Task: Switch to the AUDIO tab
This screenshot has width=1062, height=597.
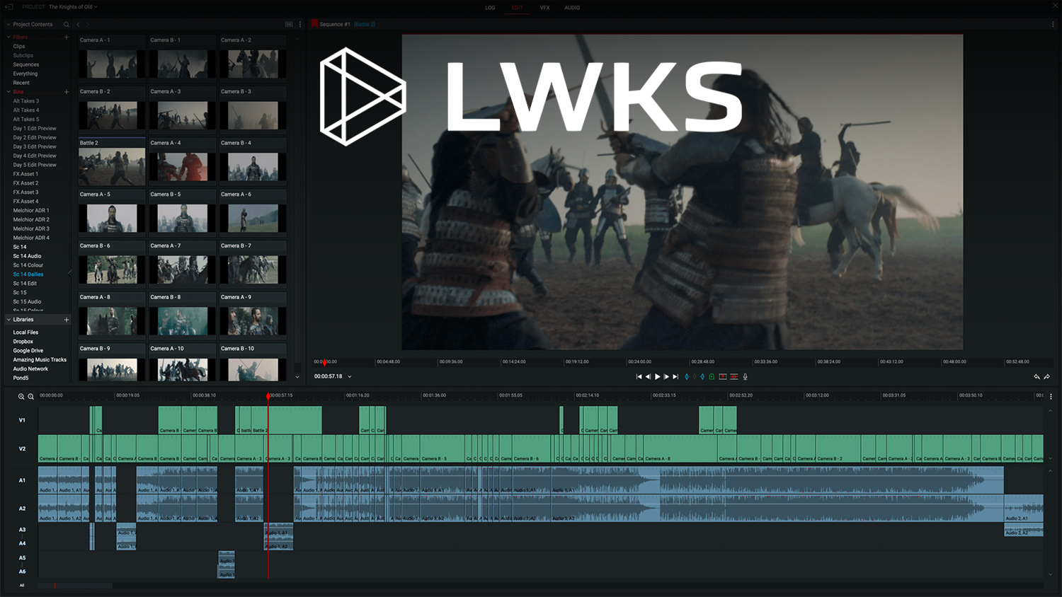Action: [x=572, y=8]
